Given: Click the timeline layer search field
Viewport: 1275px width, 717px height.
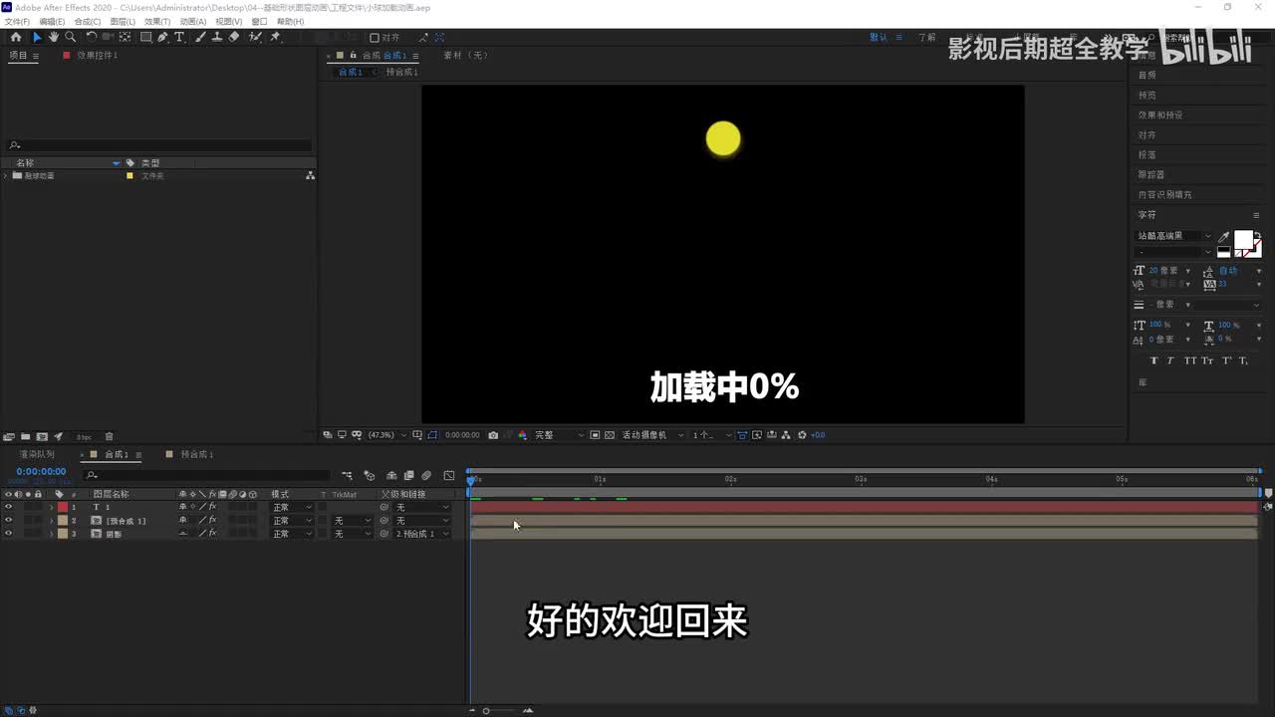Looking at the screenshot, I should (207, 475).
